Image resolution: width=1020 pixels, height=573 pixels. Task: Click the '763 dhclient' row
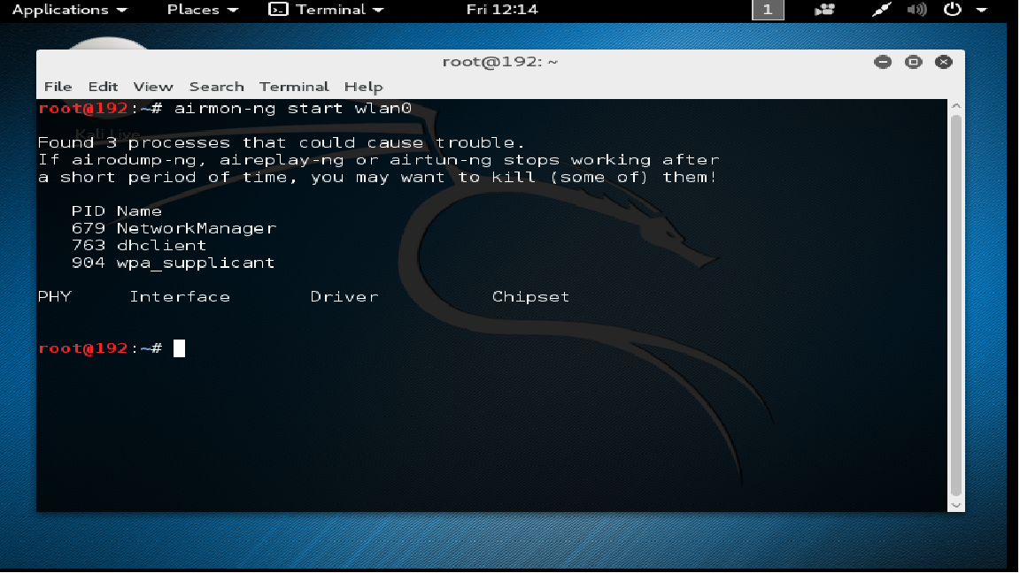[x=138, y=245]
